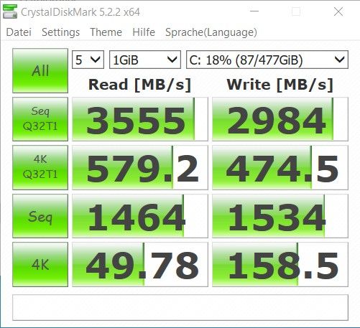This screenshot has width=360, height=328.
Task: Open the Theme menu
Action: tap(106, 32)
